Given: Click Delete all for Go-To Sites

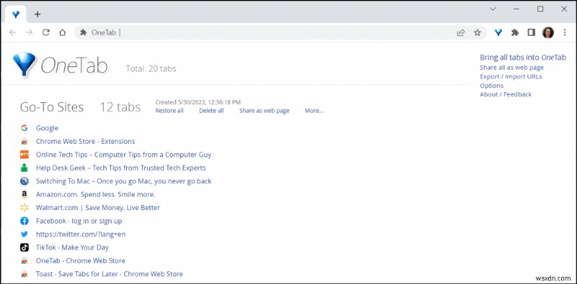Looking at the screenshot, I should click(x=211, y=111).
